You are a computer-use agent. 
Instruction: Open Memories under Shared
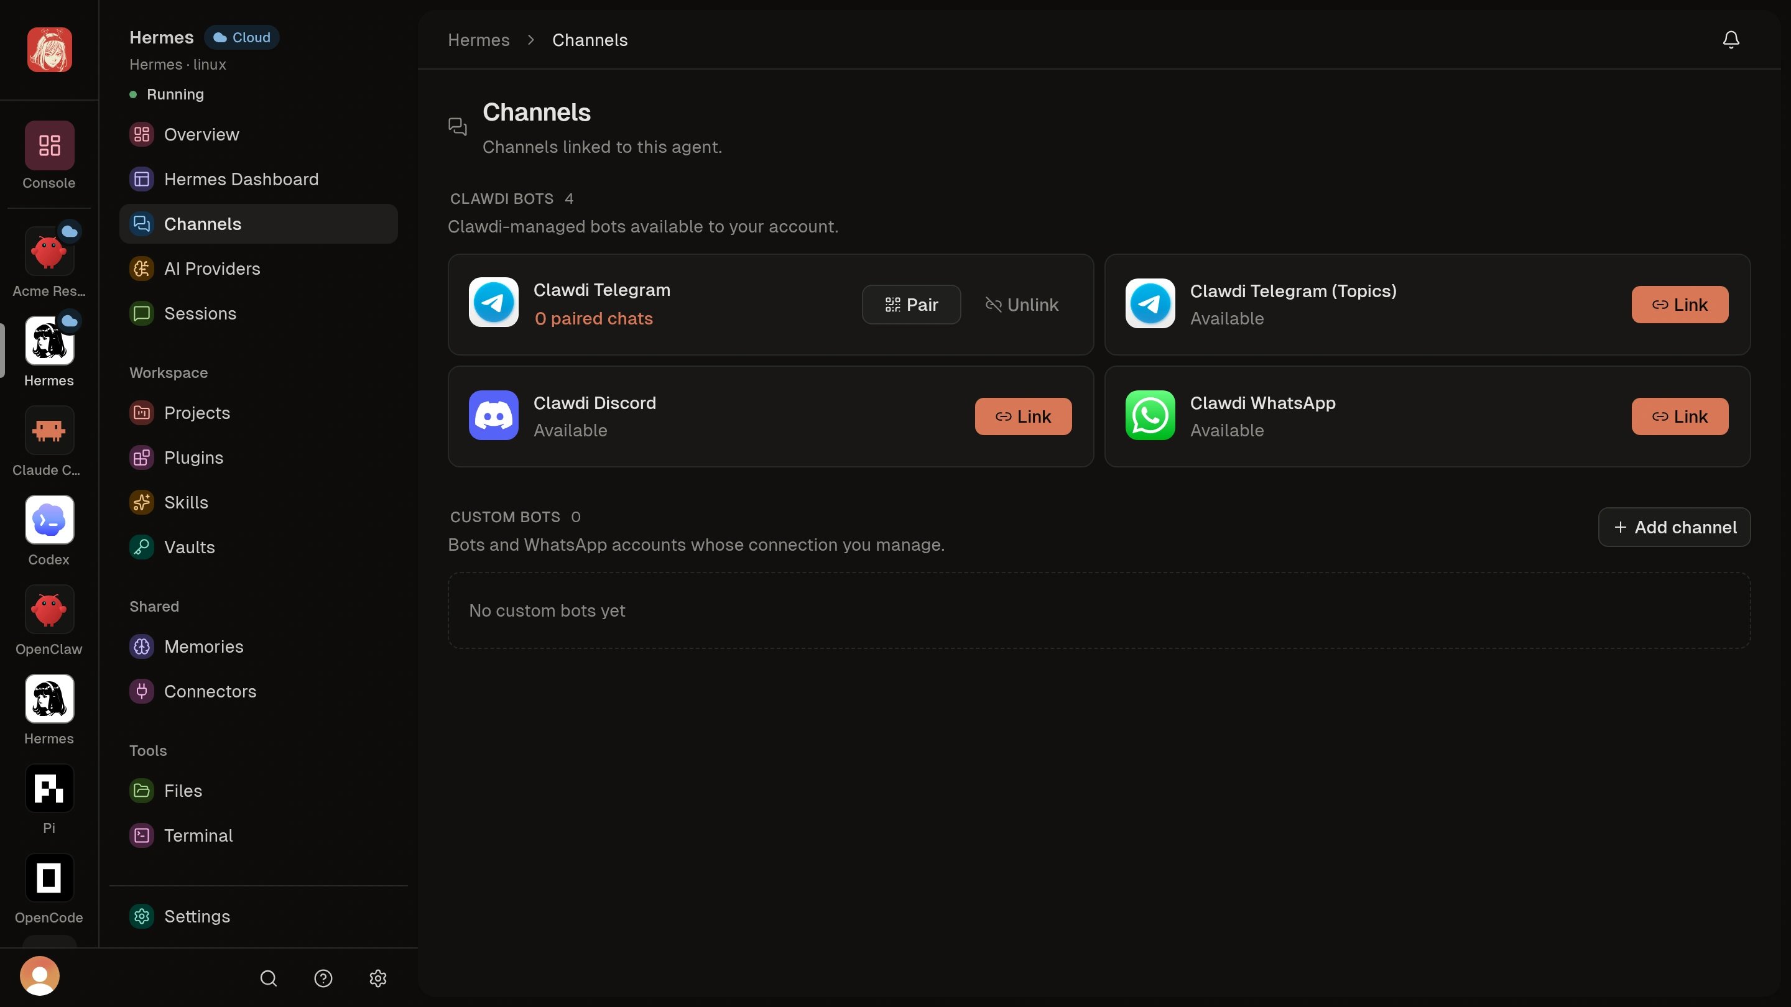pyautogui.click(x=259, y=647)
